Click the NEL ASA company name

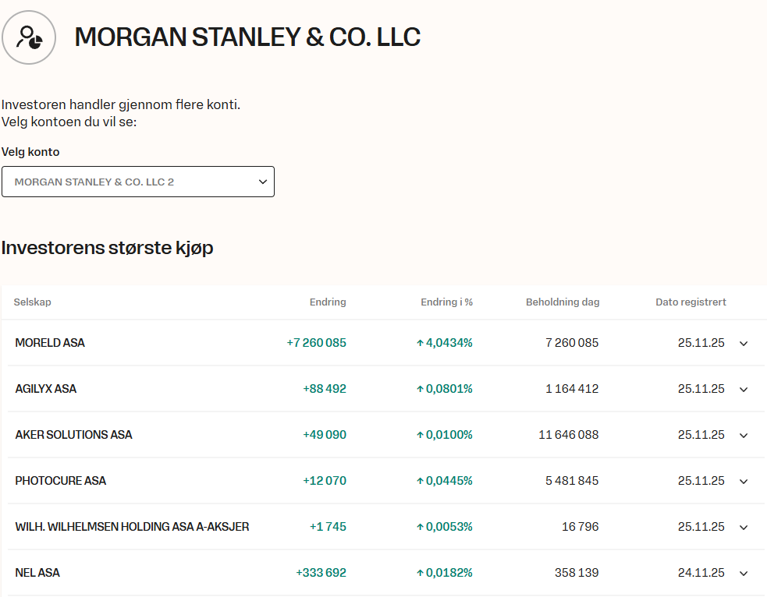point(37,573)
